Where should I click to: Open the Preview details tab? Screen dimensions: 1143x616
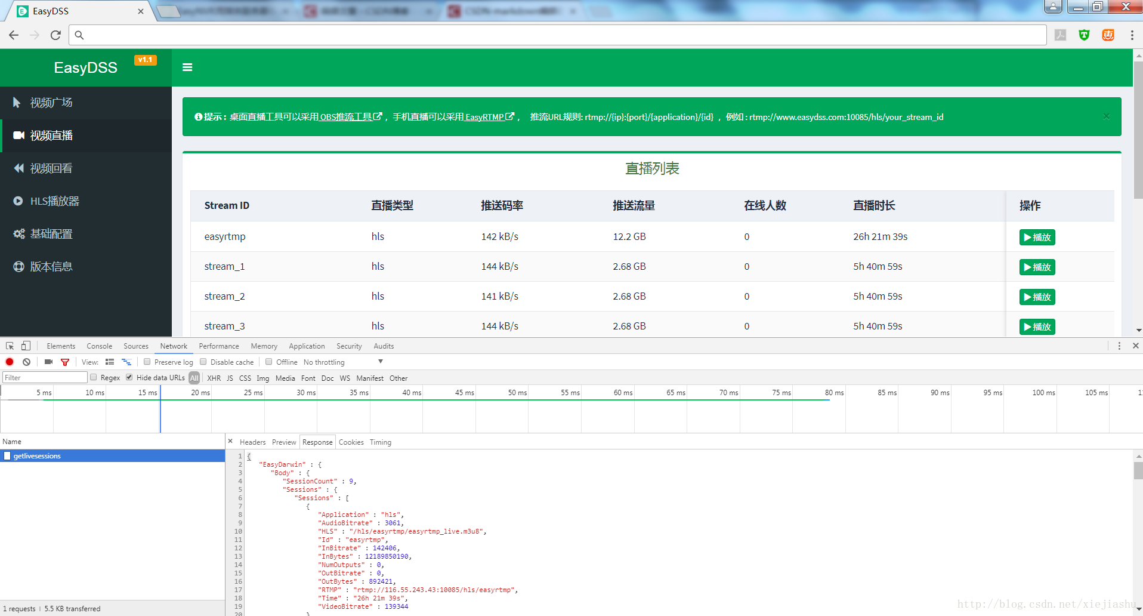pyautogui.click(x=284, y=442)
